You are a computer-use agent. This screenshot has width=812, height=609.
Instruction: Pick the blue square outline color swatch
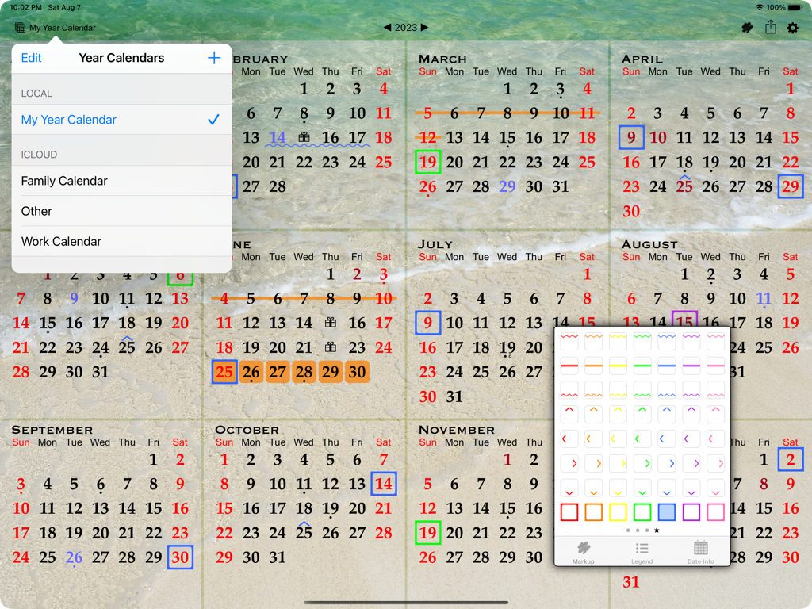point(668,512)
